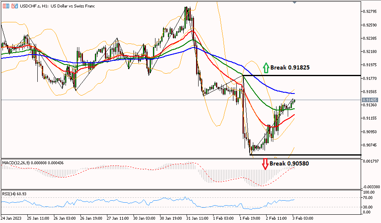
Task: Click price scale value 0.92180
Action: point(370,52)
